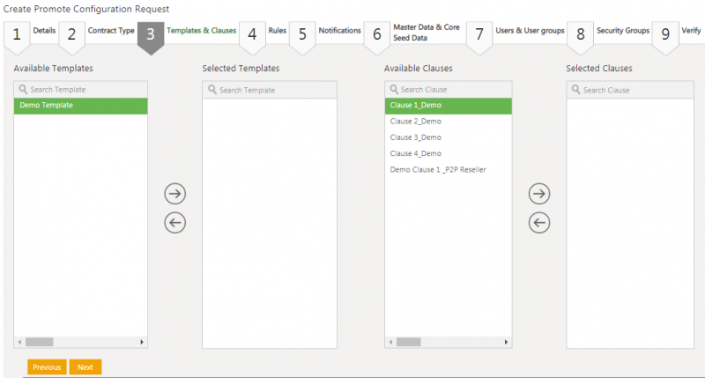Move template left back to Available Templates
This screenshot has height=378, width=705.
pos(175,223)
